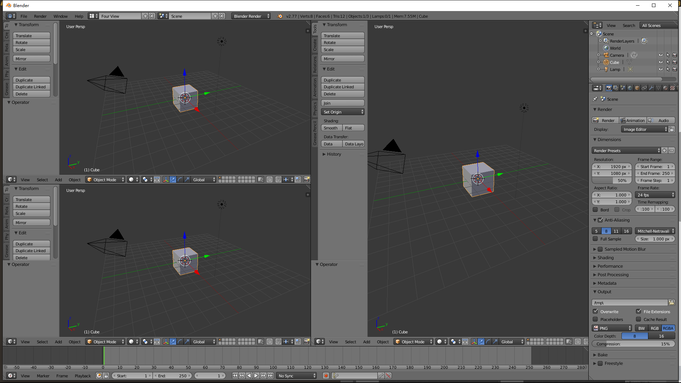681x383 pixels.
Task: Disable the Anti-Aliasing checkbox
Action: (600, 220)
